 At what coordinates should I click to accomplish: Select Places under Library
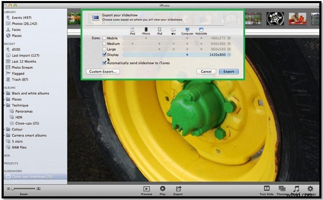[14, 36]
